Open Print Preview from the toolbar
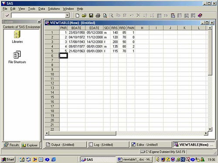Image resolution: width=218 pixels, height=163 pixels. tap(105, 15)
